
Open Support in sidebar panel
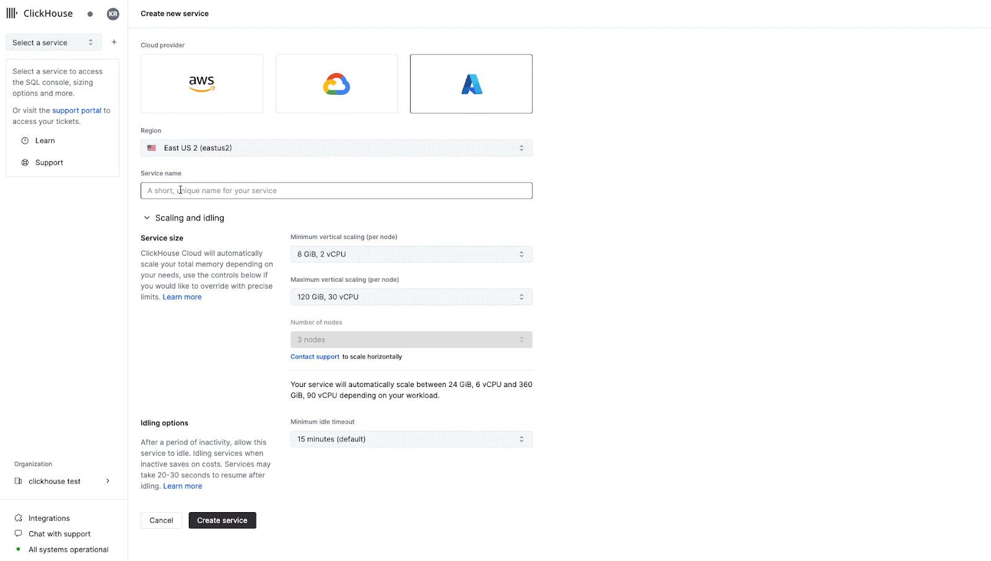point(49,162)
